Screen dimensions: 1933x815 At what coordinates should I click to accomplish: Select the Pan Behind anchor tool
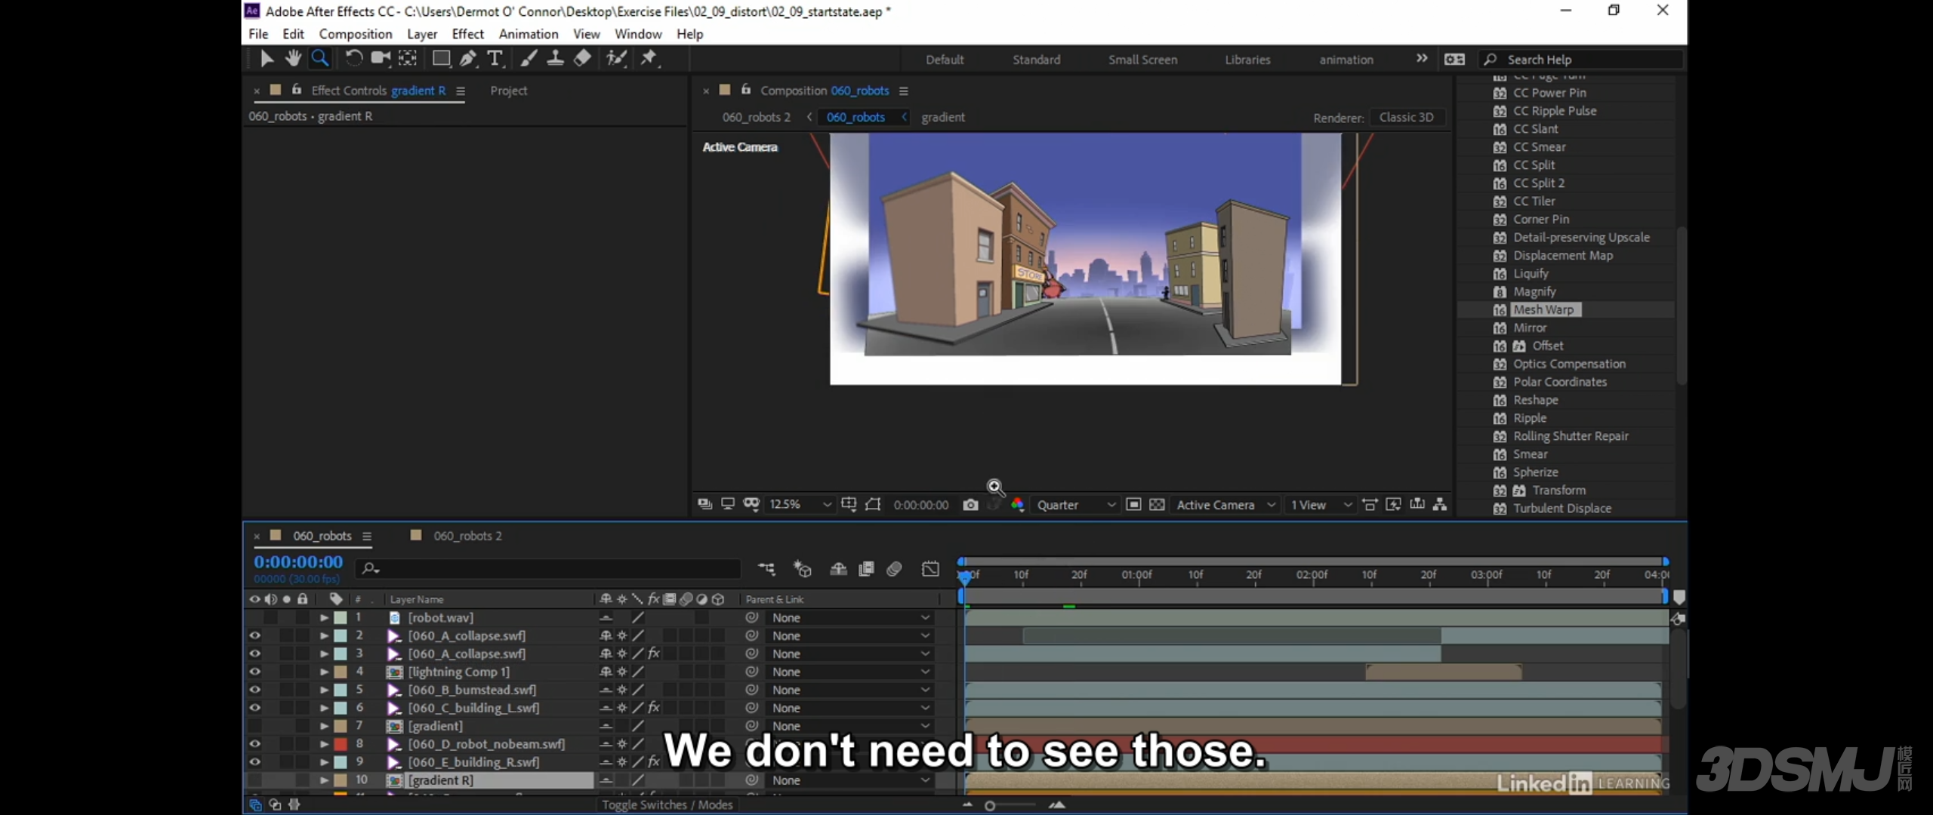[408, 58]
